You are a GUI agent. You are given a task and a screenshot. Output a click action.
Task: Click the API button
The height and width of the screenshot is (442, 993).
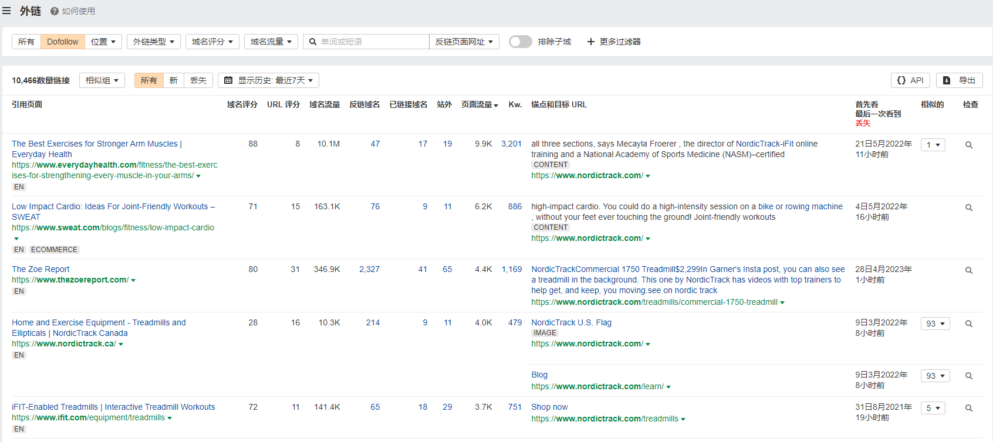910,80
